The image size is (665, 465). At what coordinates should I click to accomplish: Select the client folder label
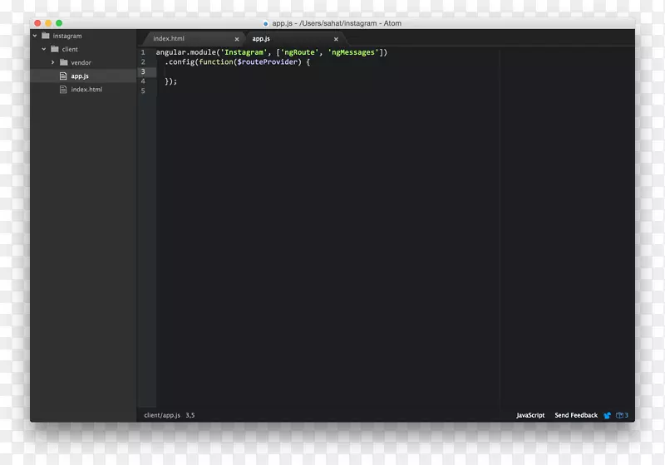70,49
